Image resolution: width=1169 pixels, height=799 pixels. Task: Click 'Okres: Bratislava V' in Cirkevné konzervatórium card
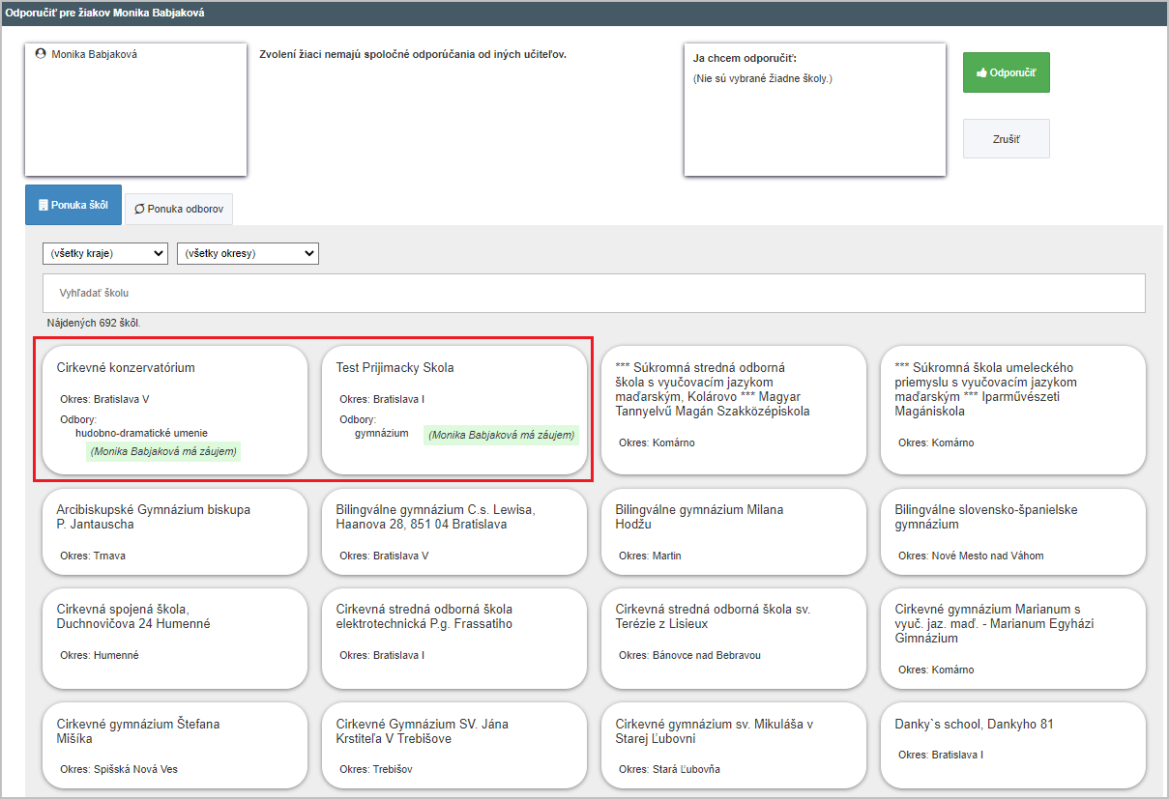104,398
